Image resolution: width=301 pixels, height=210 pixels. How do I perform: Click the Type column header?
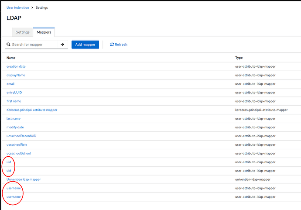click(239, 58)
